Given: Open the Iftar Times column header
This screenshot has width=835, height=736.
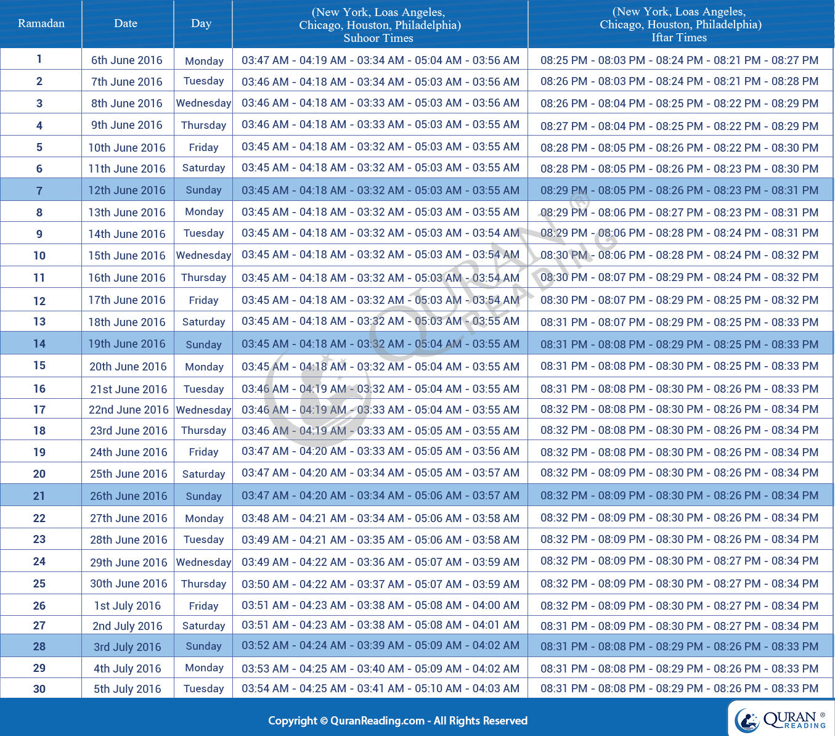Looking at the screenshot, I should coord(680,23).
